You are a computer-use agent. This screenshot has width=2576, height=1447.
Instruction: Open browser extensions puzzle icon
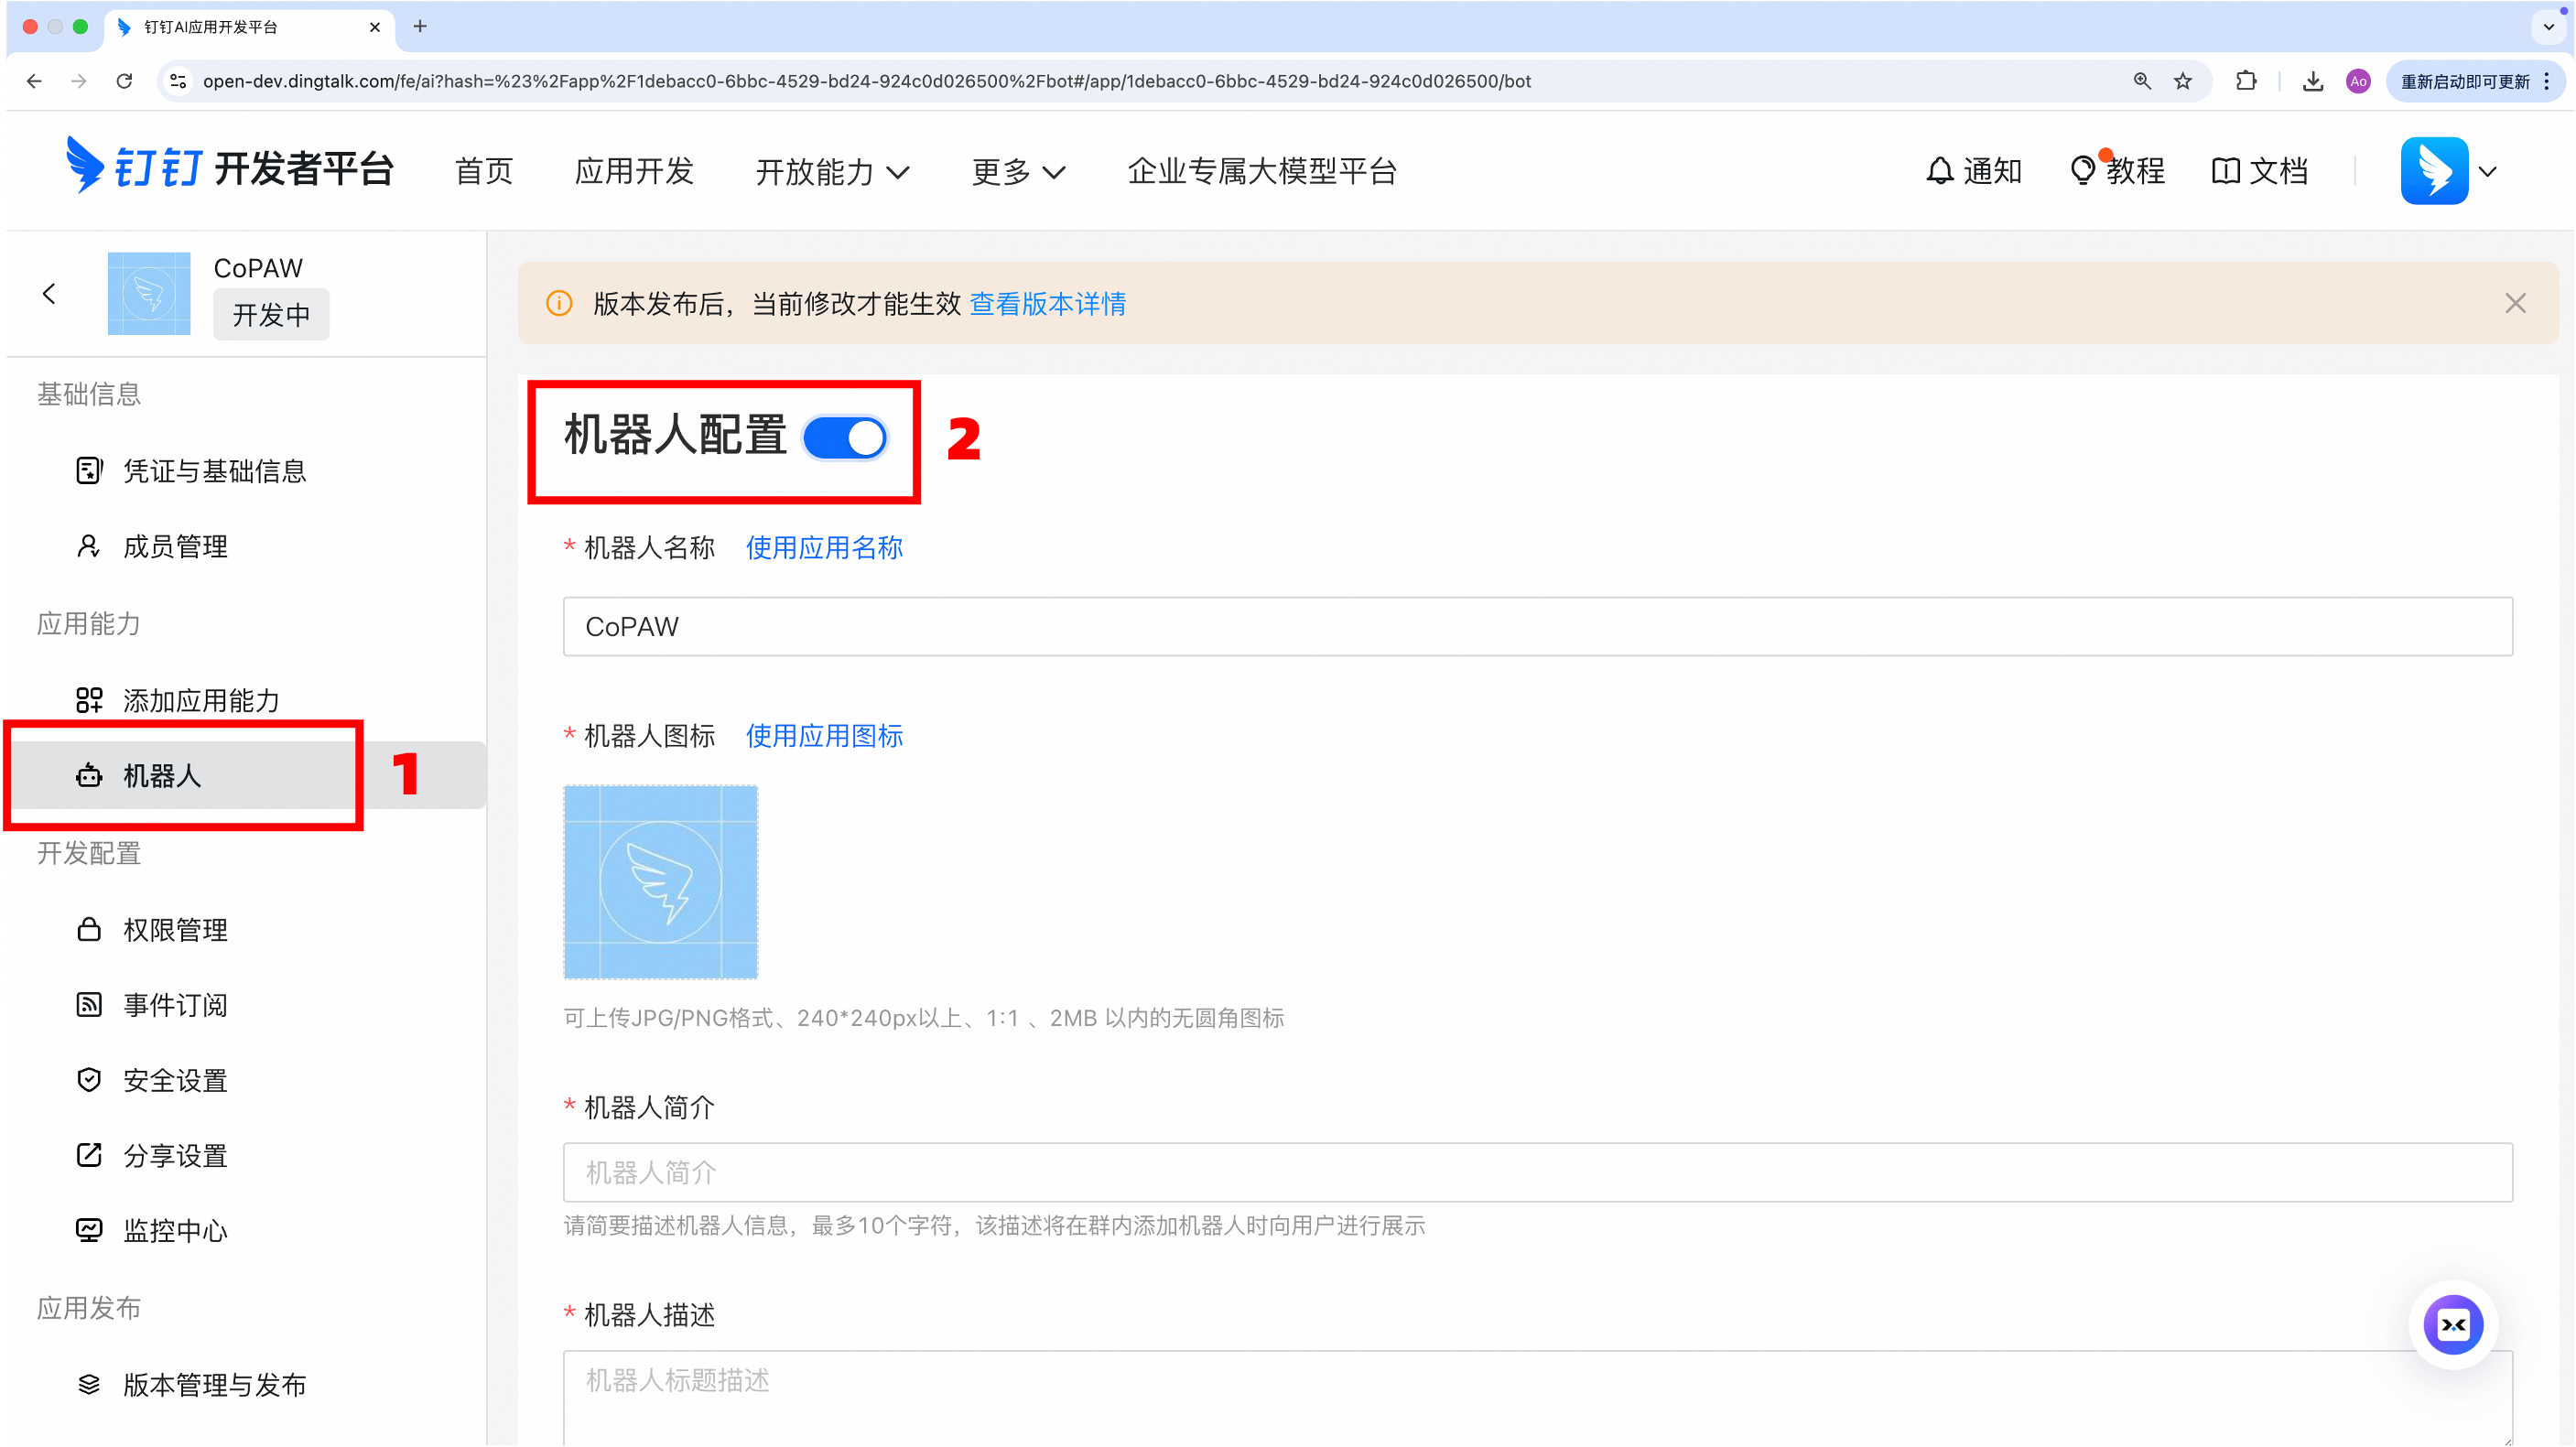[x=2246, y=81]
